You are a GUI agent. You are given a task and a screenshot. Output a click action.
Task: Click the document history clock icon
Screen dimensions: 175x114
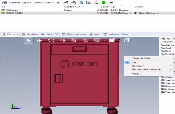click(x=88, y=2)
